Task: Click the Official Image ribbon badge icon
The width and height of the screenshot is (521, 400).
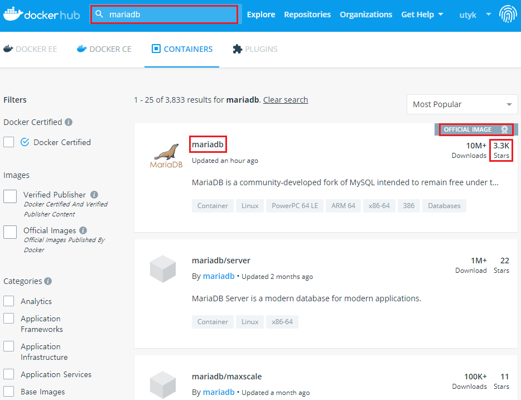Action: [504, 129]
